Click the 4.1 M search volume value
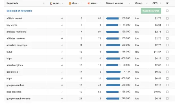This screenshot has height=104, width=175. click(x=127, y=72)
